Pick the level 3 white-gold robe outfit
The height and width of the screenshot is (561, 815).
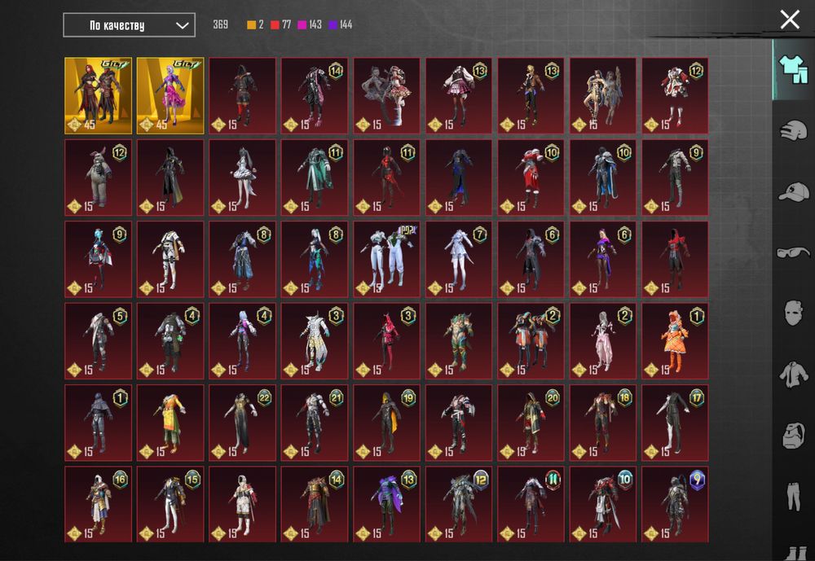(315, 341)
